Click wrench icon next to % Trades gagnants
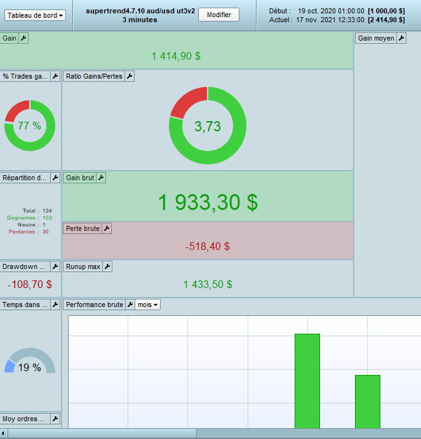This screenshot has height=439, width=421. [55, 76]
